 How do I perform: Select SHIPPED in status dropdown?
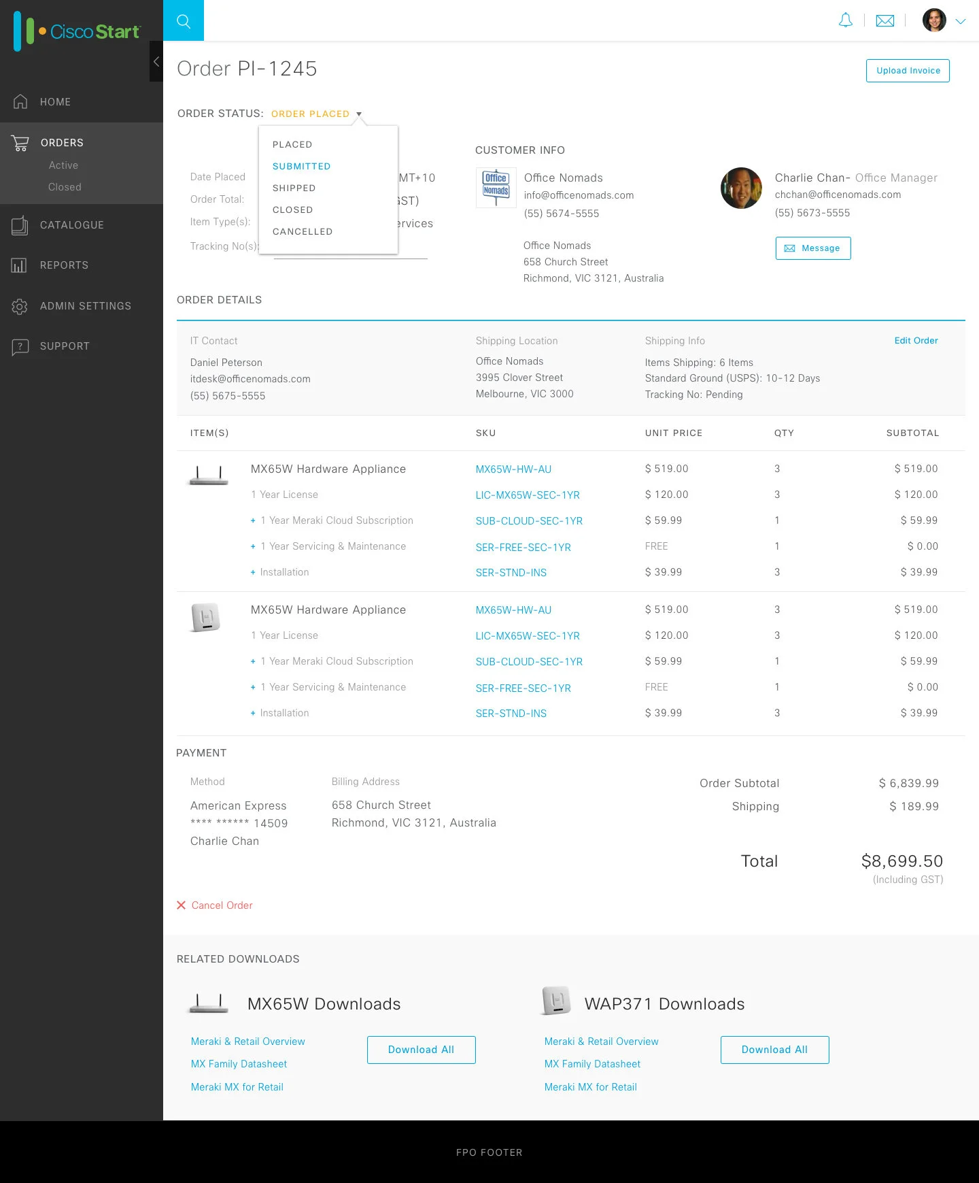(x=294, y=188)
